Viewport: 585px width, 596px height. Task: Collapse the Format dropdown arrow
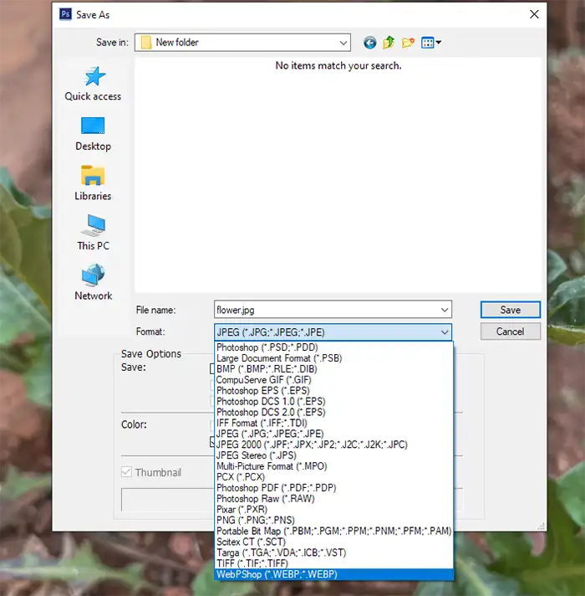point(445,332)
